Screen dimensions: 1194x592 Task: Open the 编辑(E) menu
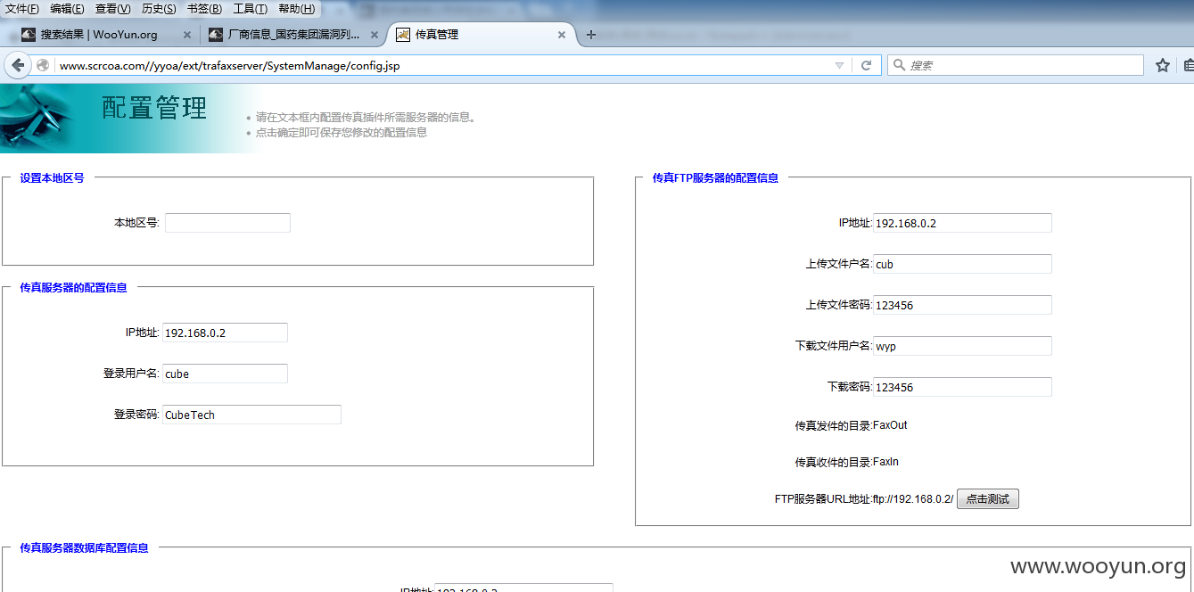coord(67,9)
